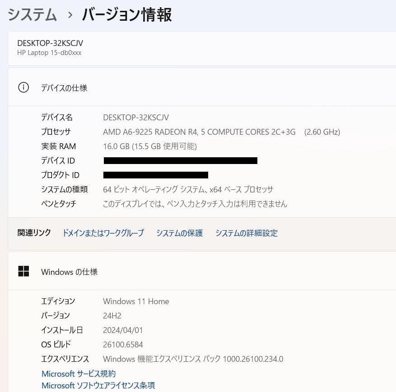Select the エディション value Windows 11 Home
This screenshot has width=396, height=392.
[136, 301]
